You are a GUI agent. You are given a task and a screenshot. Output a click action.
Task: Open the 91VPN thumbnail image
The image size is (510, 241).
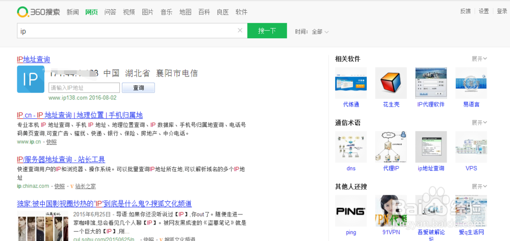coord(391,211)
